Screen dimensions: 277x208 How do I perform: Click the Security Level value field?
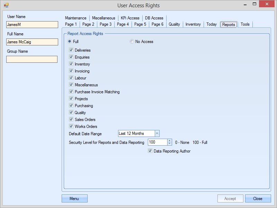tap(158, 142)
